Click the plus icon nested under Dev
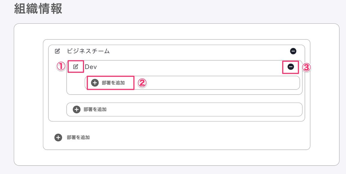 tap(95, 83)
